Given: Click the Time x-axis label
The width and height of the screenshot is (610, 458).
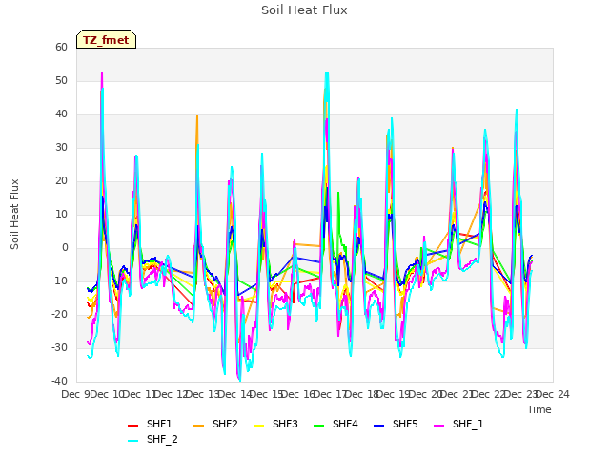Looking at the screenshot, I should (539, 409).
